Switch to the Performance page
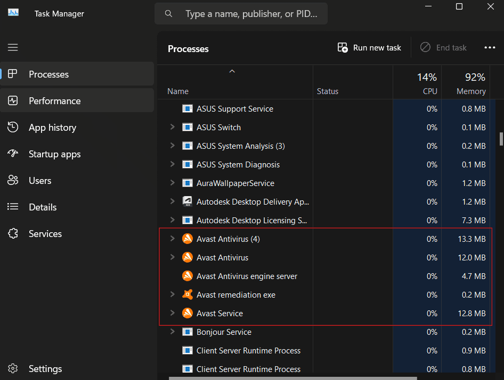Screen dimensions: 504x380 pyautogui.click(x=77, y=100)
